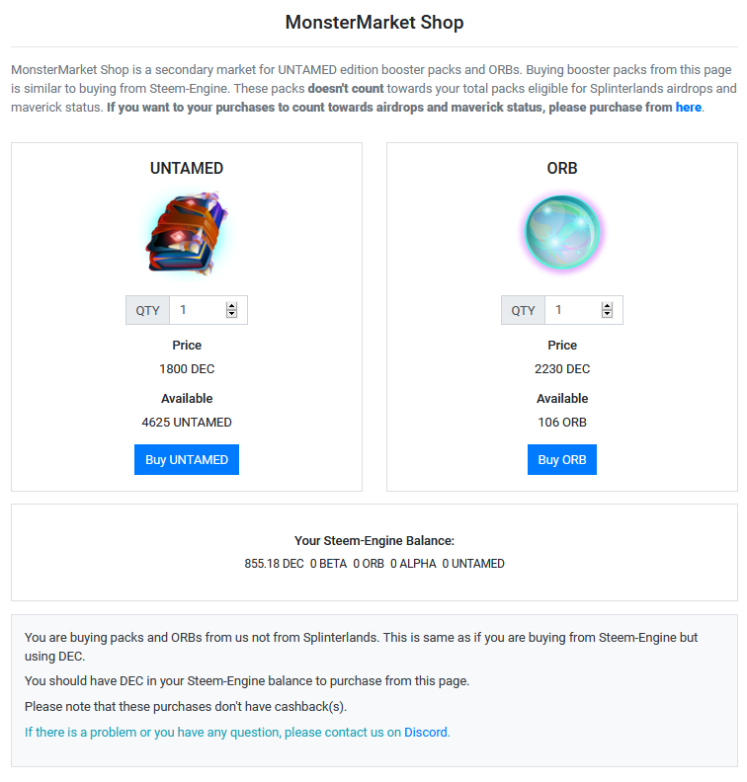Increase UNTAMED quantity with up arrow
Screen dimensions: 747x782
click(231, 306)
